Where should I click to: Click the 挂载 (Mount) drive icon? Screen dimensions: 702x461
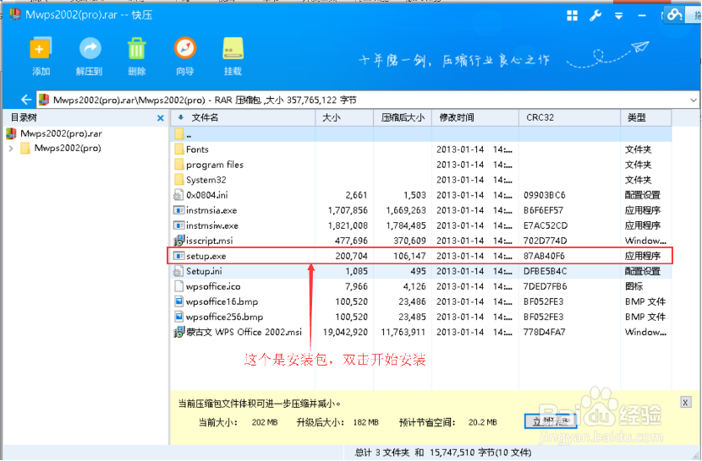(x=233, y=48)
